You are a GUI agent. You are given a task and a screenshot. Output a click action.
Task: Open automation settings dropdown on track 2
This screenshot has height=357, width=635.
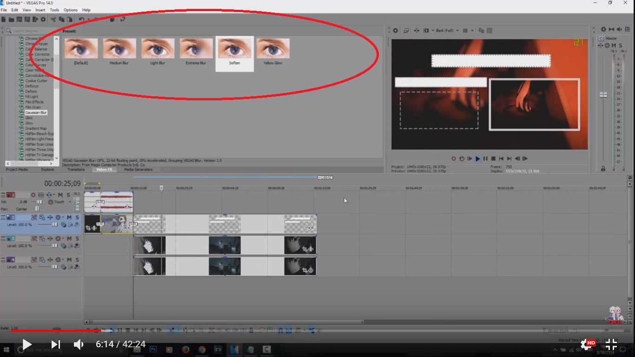point(63,217)
